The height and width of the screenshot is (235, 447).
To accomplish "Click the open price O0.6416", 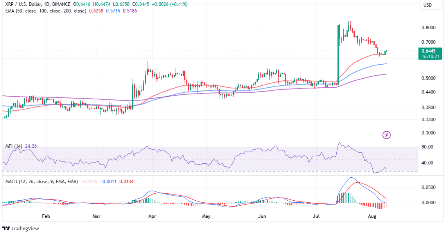I will point(82,4).
